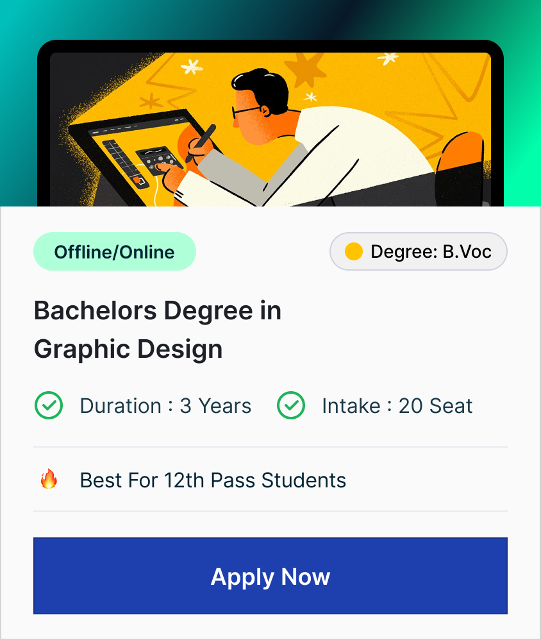541x640 pixels.
Task: Click the white star at illustration's top left
Action: click(x=191, y=65)
